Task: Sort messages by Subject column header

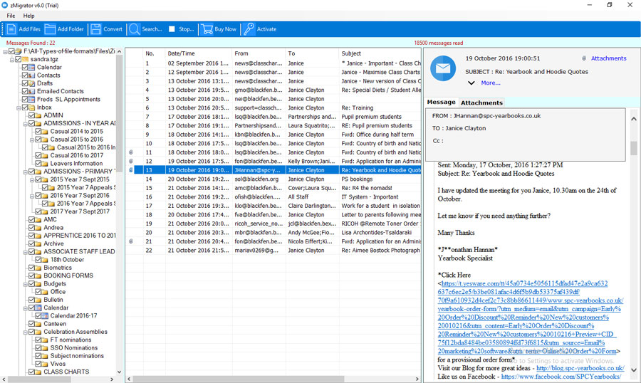Action: [380, 53]
